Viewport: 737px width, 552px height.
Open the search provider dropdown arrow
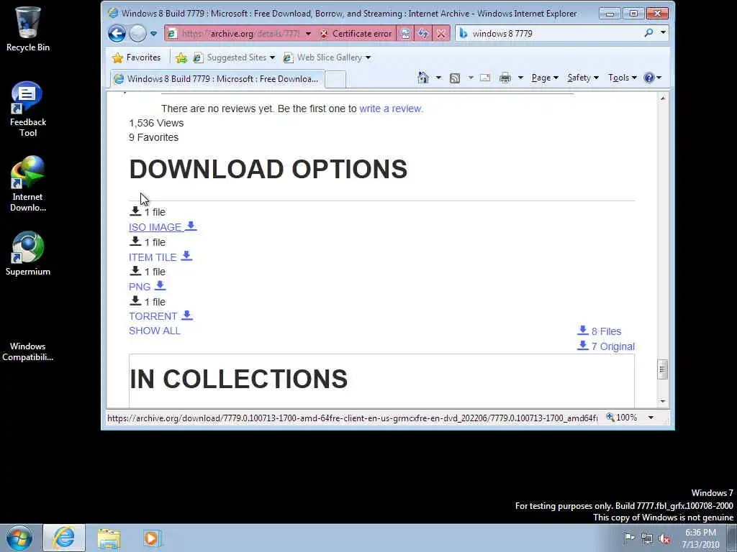click(x=663, y=33)
